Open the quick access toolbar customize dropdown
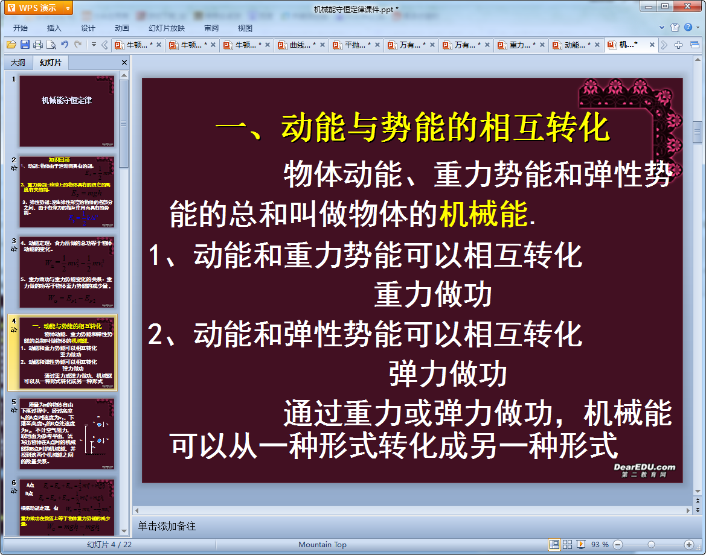The width and height of the screenshot is (706, 555). point(94,45)
